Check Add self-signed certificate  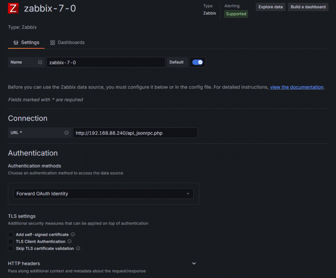click(10, 235)
